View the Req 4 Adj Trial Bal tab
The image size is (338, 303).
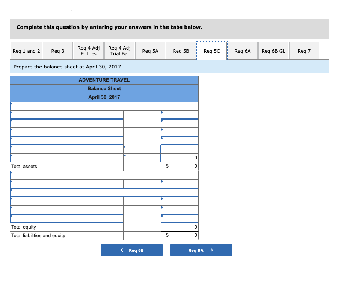(x=119, y=50)
